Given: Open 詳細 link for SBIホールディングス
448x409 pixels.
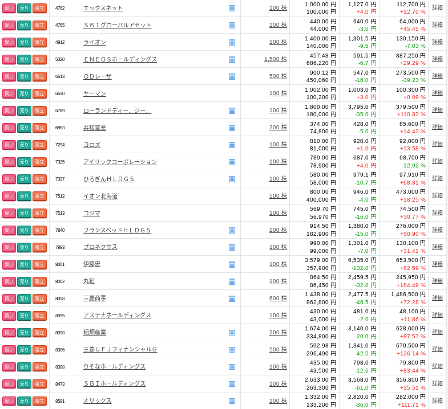Looking at the screenshot, I should [x=437, y=383].
